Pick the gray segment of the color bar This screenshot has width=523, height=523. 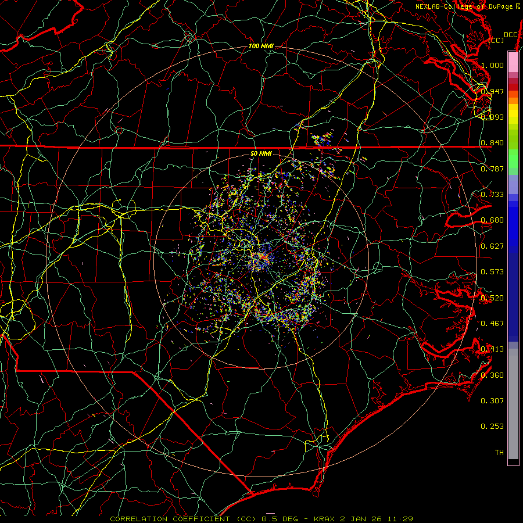click(x=513, y=404)
